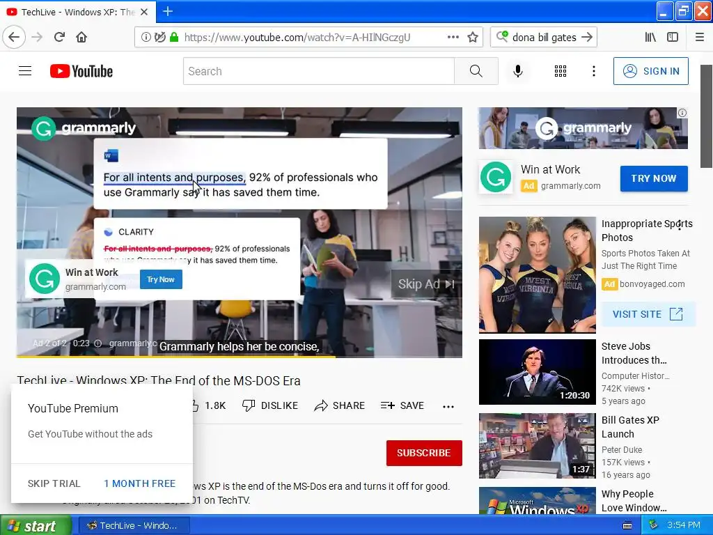
Task: Open the YouTube apps grid icon
Action: 561,71
